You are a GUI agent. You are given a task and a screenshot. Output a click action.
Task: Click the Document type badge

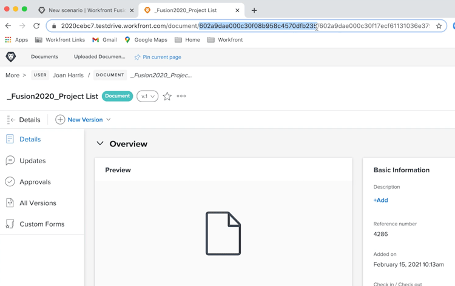pos(117,96)
